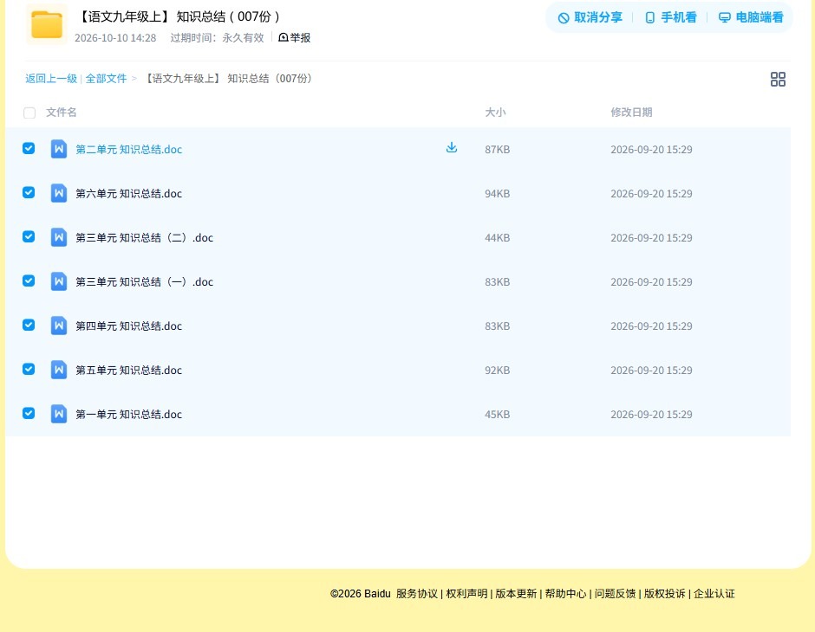Open 问题反馈 footer link

coord(615,594)
